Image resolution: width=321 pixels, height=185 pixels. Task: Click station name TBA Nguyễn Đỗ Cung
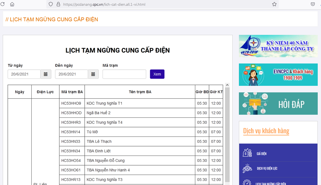105,161
